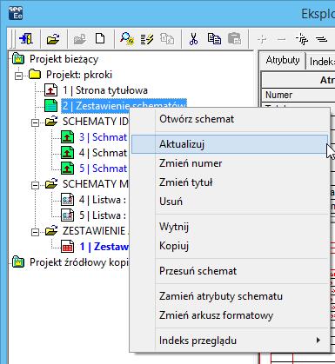
Task: Click the Projekt bieżący root icon
Action: click(18, 59)
